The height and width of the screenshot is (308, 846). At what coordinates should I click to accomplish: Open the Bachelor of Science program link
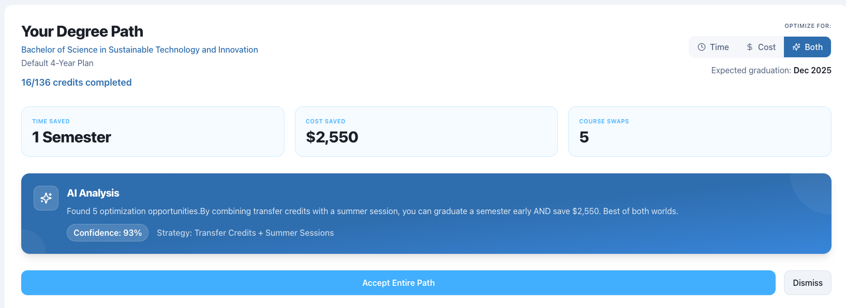point(139,50)
